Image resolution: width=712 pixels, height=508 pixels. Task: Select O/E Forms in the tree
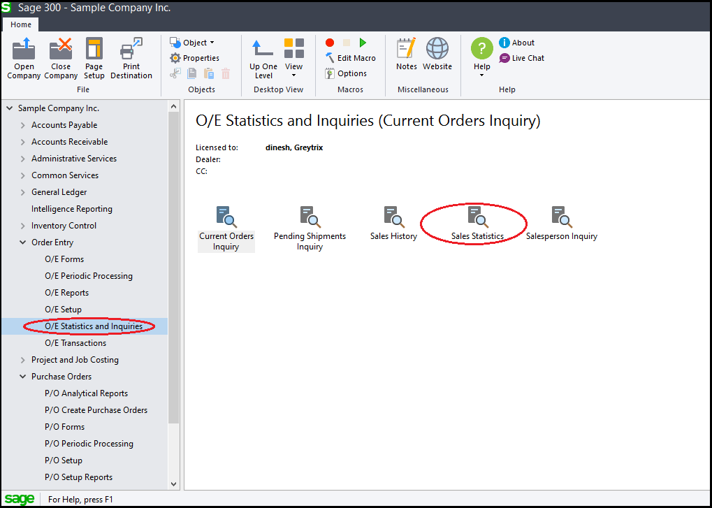tap(64, 259)
